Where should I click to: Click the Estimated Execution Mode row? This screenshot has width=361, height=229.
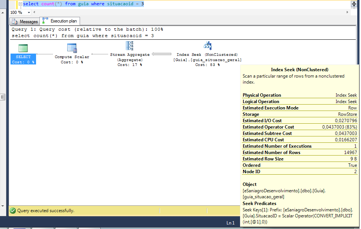(x=300, y=108)
